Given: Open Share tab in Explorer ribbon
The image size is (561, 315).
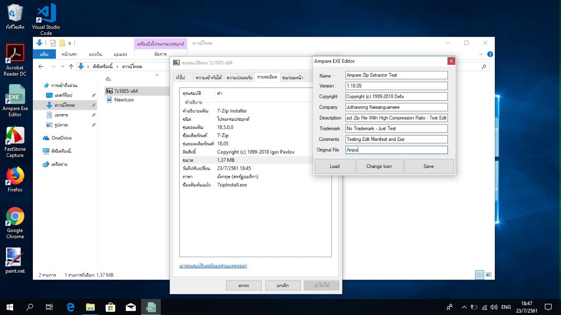Looking at the screenshot, I should coord(95,54).
